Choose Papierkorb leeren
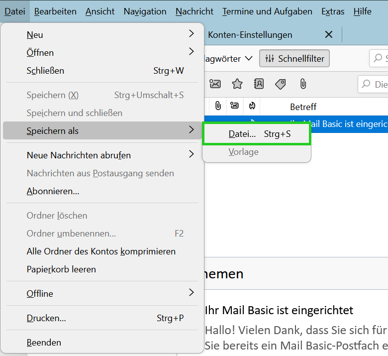 102,269
